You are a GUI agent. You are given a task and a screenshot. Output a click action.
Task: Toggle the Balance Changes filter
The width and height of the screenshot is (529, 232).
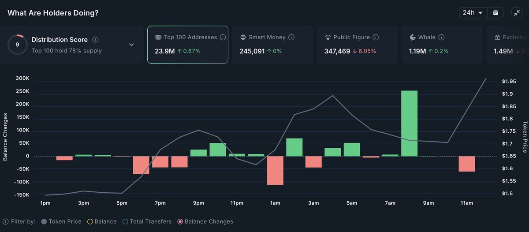[x=205, y=221]
